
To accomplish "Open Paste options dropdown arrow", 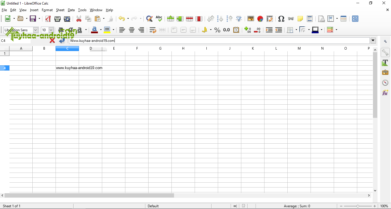I will (x=104, y=19).
